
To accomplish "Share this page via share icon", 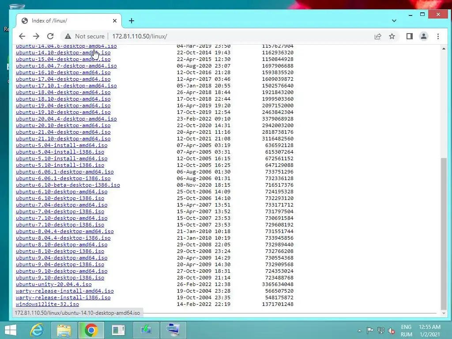I will (378, 36).
